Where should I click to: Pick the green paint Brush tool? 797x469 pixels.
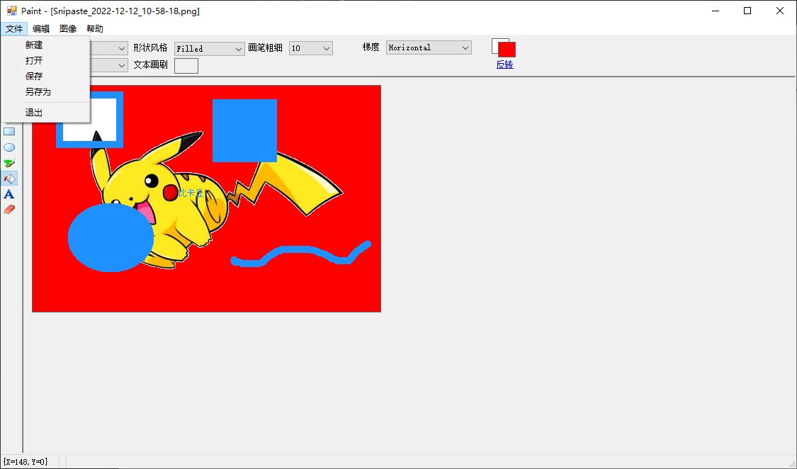pyautogui.click(x=9, y=163)
